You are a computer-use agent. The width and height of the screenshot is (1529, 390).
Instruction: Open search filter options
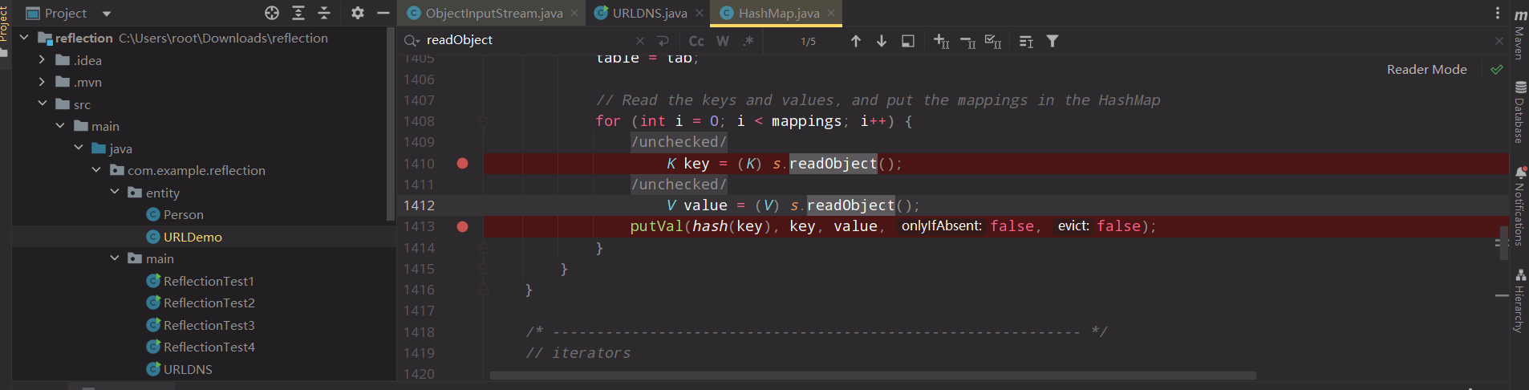(x=1052, y=41)
